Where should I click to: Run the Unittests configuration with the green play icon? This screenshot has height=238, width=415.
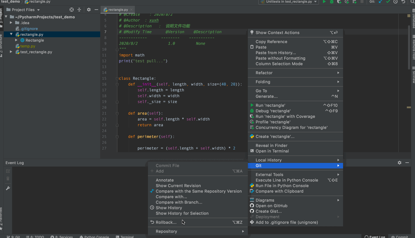coord(324,2)
